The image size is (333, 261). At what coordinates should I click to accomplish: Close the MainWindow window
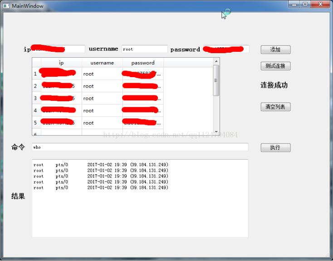pos(320,4)
